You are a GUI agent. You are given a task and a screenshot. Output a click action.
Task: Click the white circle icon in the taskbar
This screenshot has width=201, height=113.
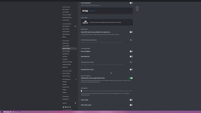point(5,112)
